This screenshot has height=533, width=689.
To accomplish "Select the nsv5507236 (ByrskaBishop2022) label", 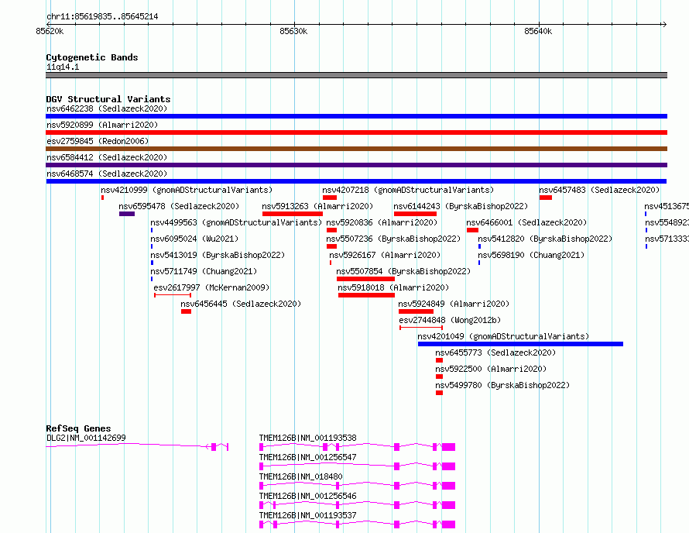I will (393, 239).
